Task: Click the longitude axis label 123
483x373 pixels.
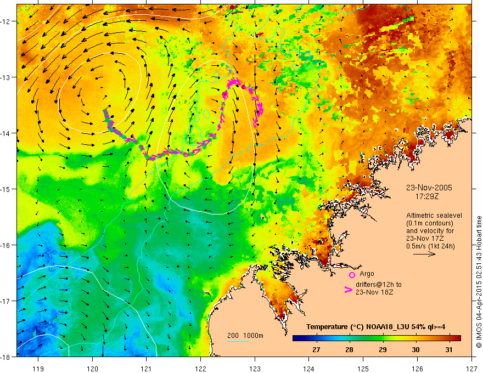Action: [x=255, y=369]
